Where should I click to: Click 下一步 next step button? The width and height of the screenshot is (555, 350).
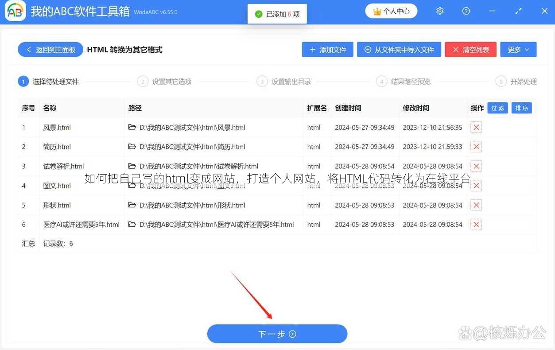pos(277,334)
